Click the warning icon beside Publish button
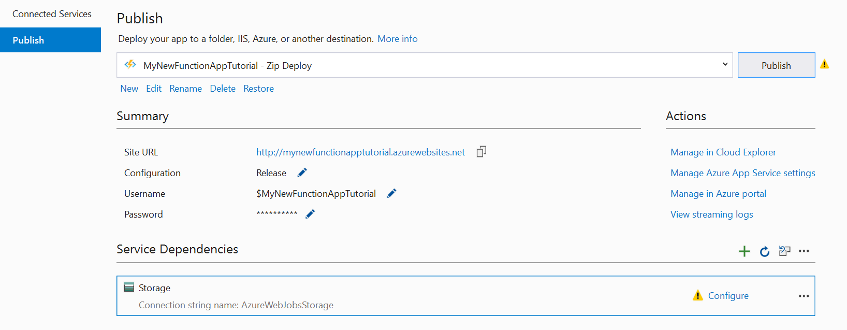Image resolution: width=847 pixels, height=330 pixels. point(825,64)
